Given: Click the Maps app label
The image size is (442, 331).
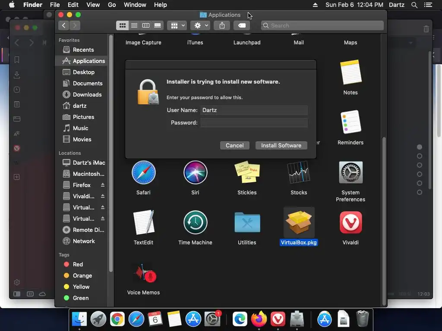Looking at the screenshot, I should [x=350, y=43].
